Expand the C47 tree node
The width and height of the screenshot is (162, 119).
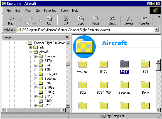coord(36,105)
